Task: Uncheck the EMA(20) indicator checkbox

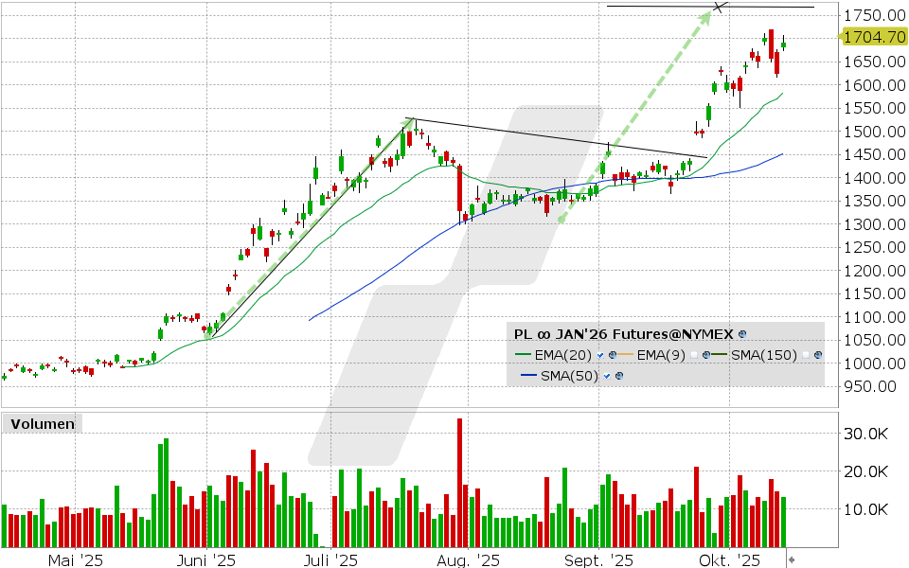Action: click(600, 355)
